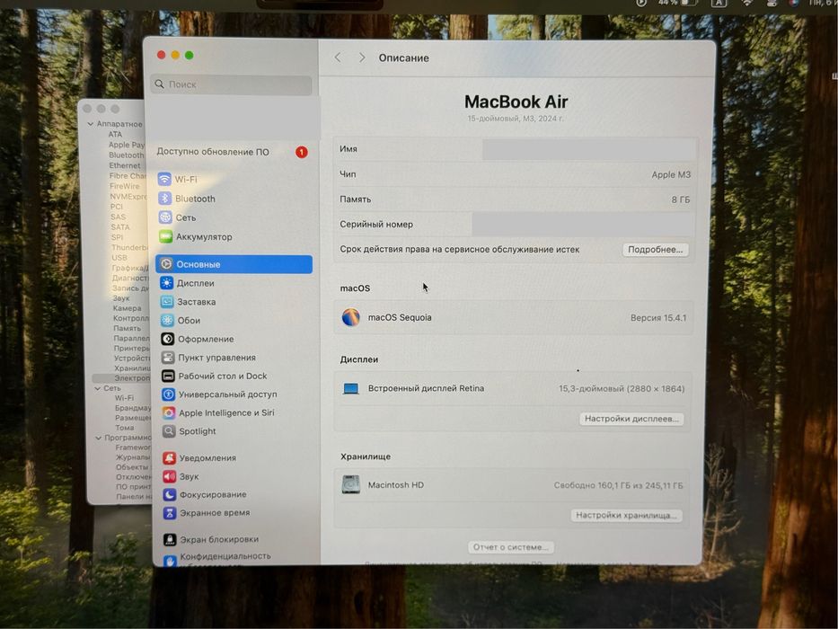Click the Серийный номер row
The width and height of the screenshot is (838, 629).
(x=515, y=225)
